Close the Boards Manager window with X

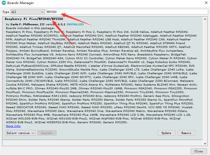click(x=206, y=3)
